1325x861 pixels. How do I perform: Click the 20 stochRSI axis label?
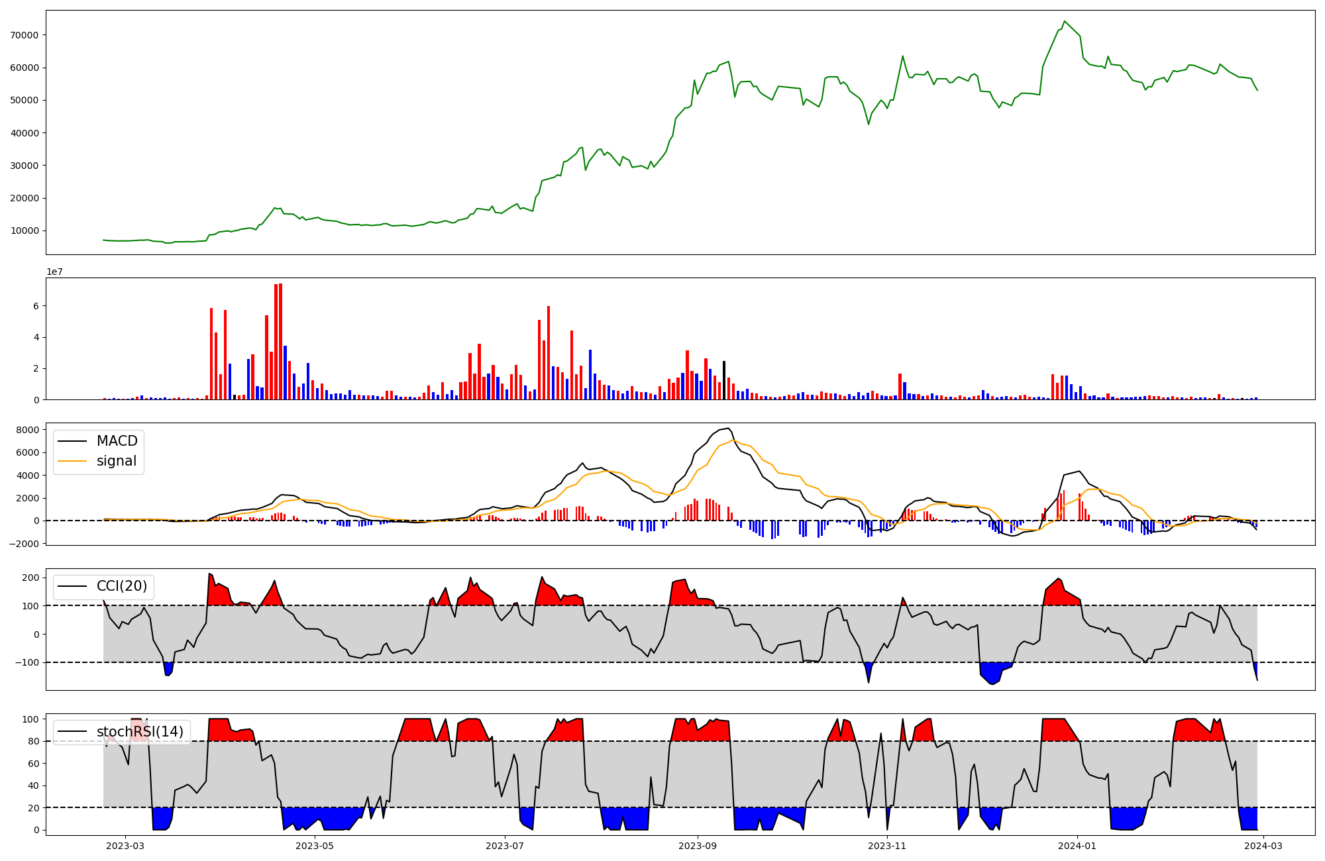click(x=34, y=808)
